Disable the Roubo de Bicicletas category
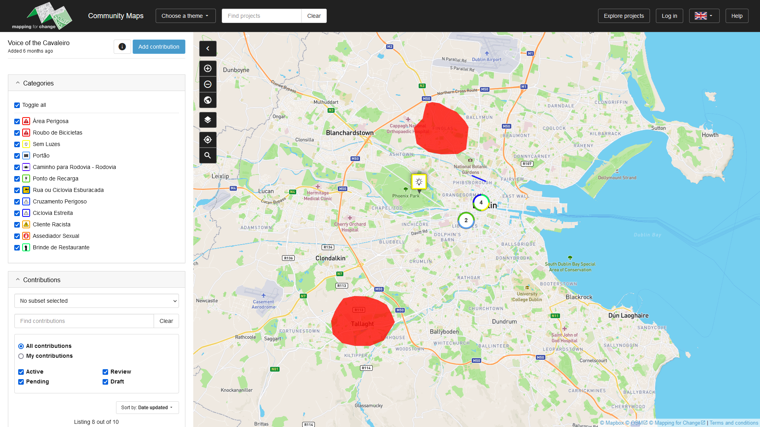 (x=17, y=133)
